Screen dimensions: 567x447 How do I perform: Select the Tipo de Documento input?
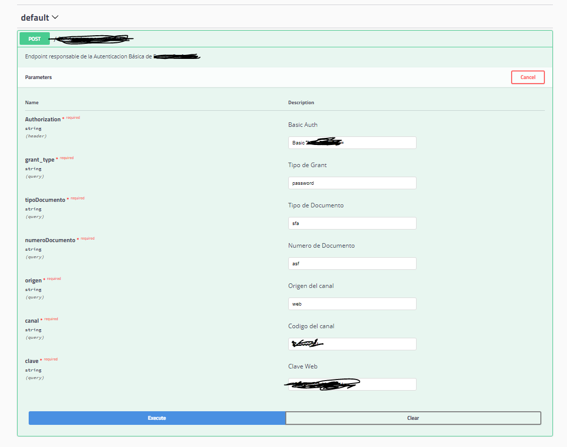(x=352, y=223)
